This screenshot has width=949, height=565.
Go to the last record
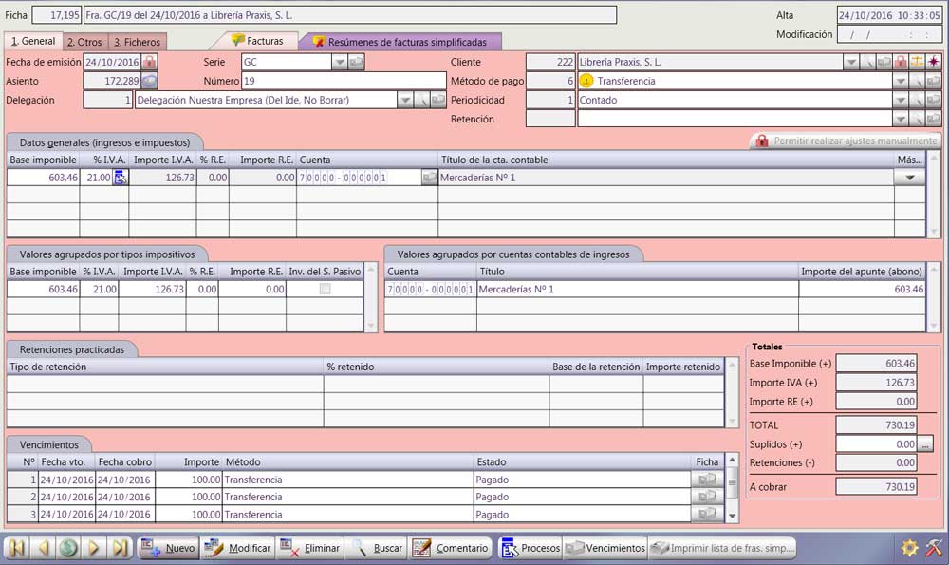coord(120,548)
